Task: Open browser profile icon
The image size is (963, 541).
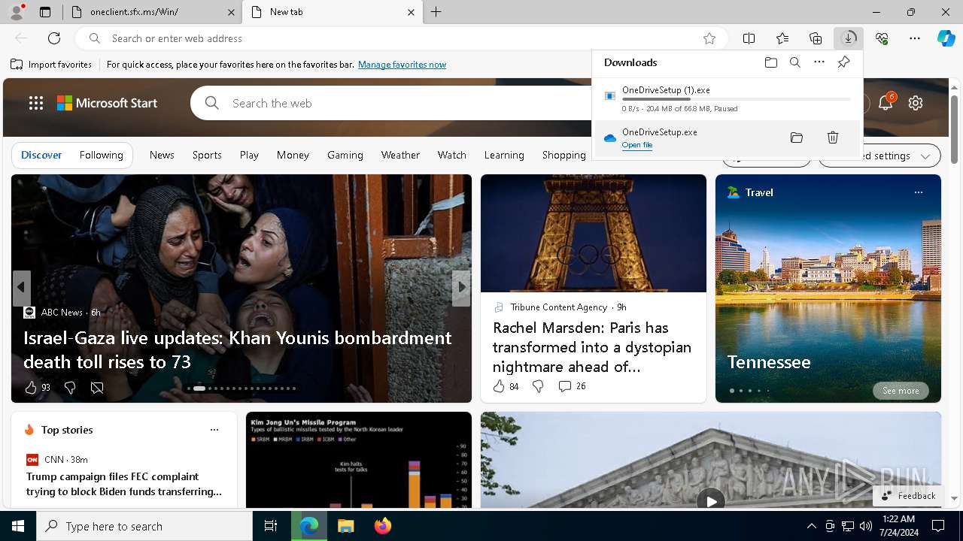Action: pos(17,12)
